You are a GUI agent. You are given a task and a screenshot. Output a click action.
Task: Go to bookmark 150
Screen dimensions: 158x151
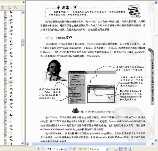[10, 108]
